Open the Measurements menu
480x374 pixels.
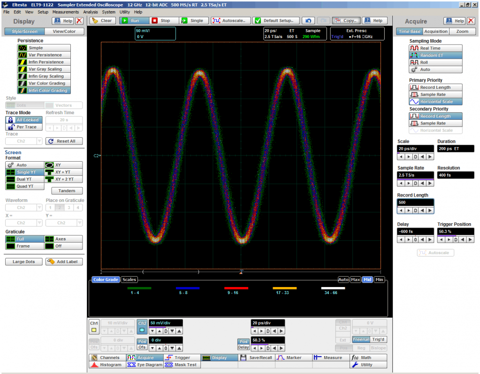tap(66, 12)
